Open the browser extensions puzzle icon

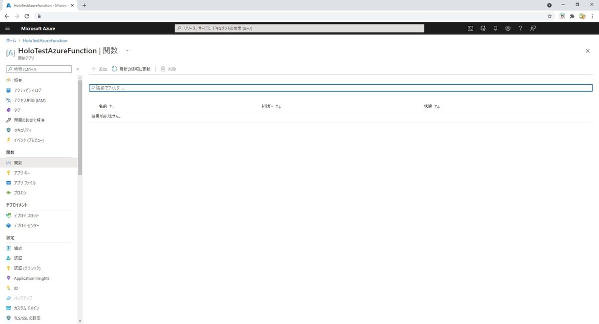(572, 16)
